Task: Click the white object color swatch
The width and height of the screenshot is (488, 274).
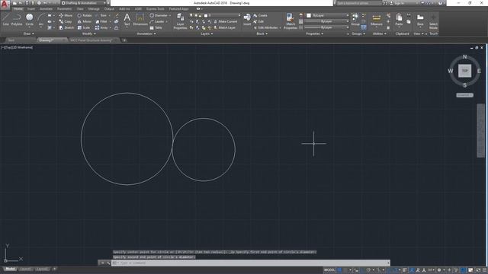Action: pyautogui.click(x=309, y=15)
